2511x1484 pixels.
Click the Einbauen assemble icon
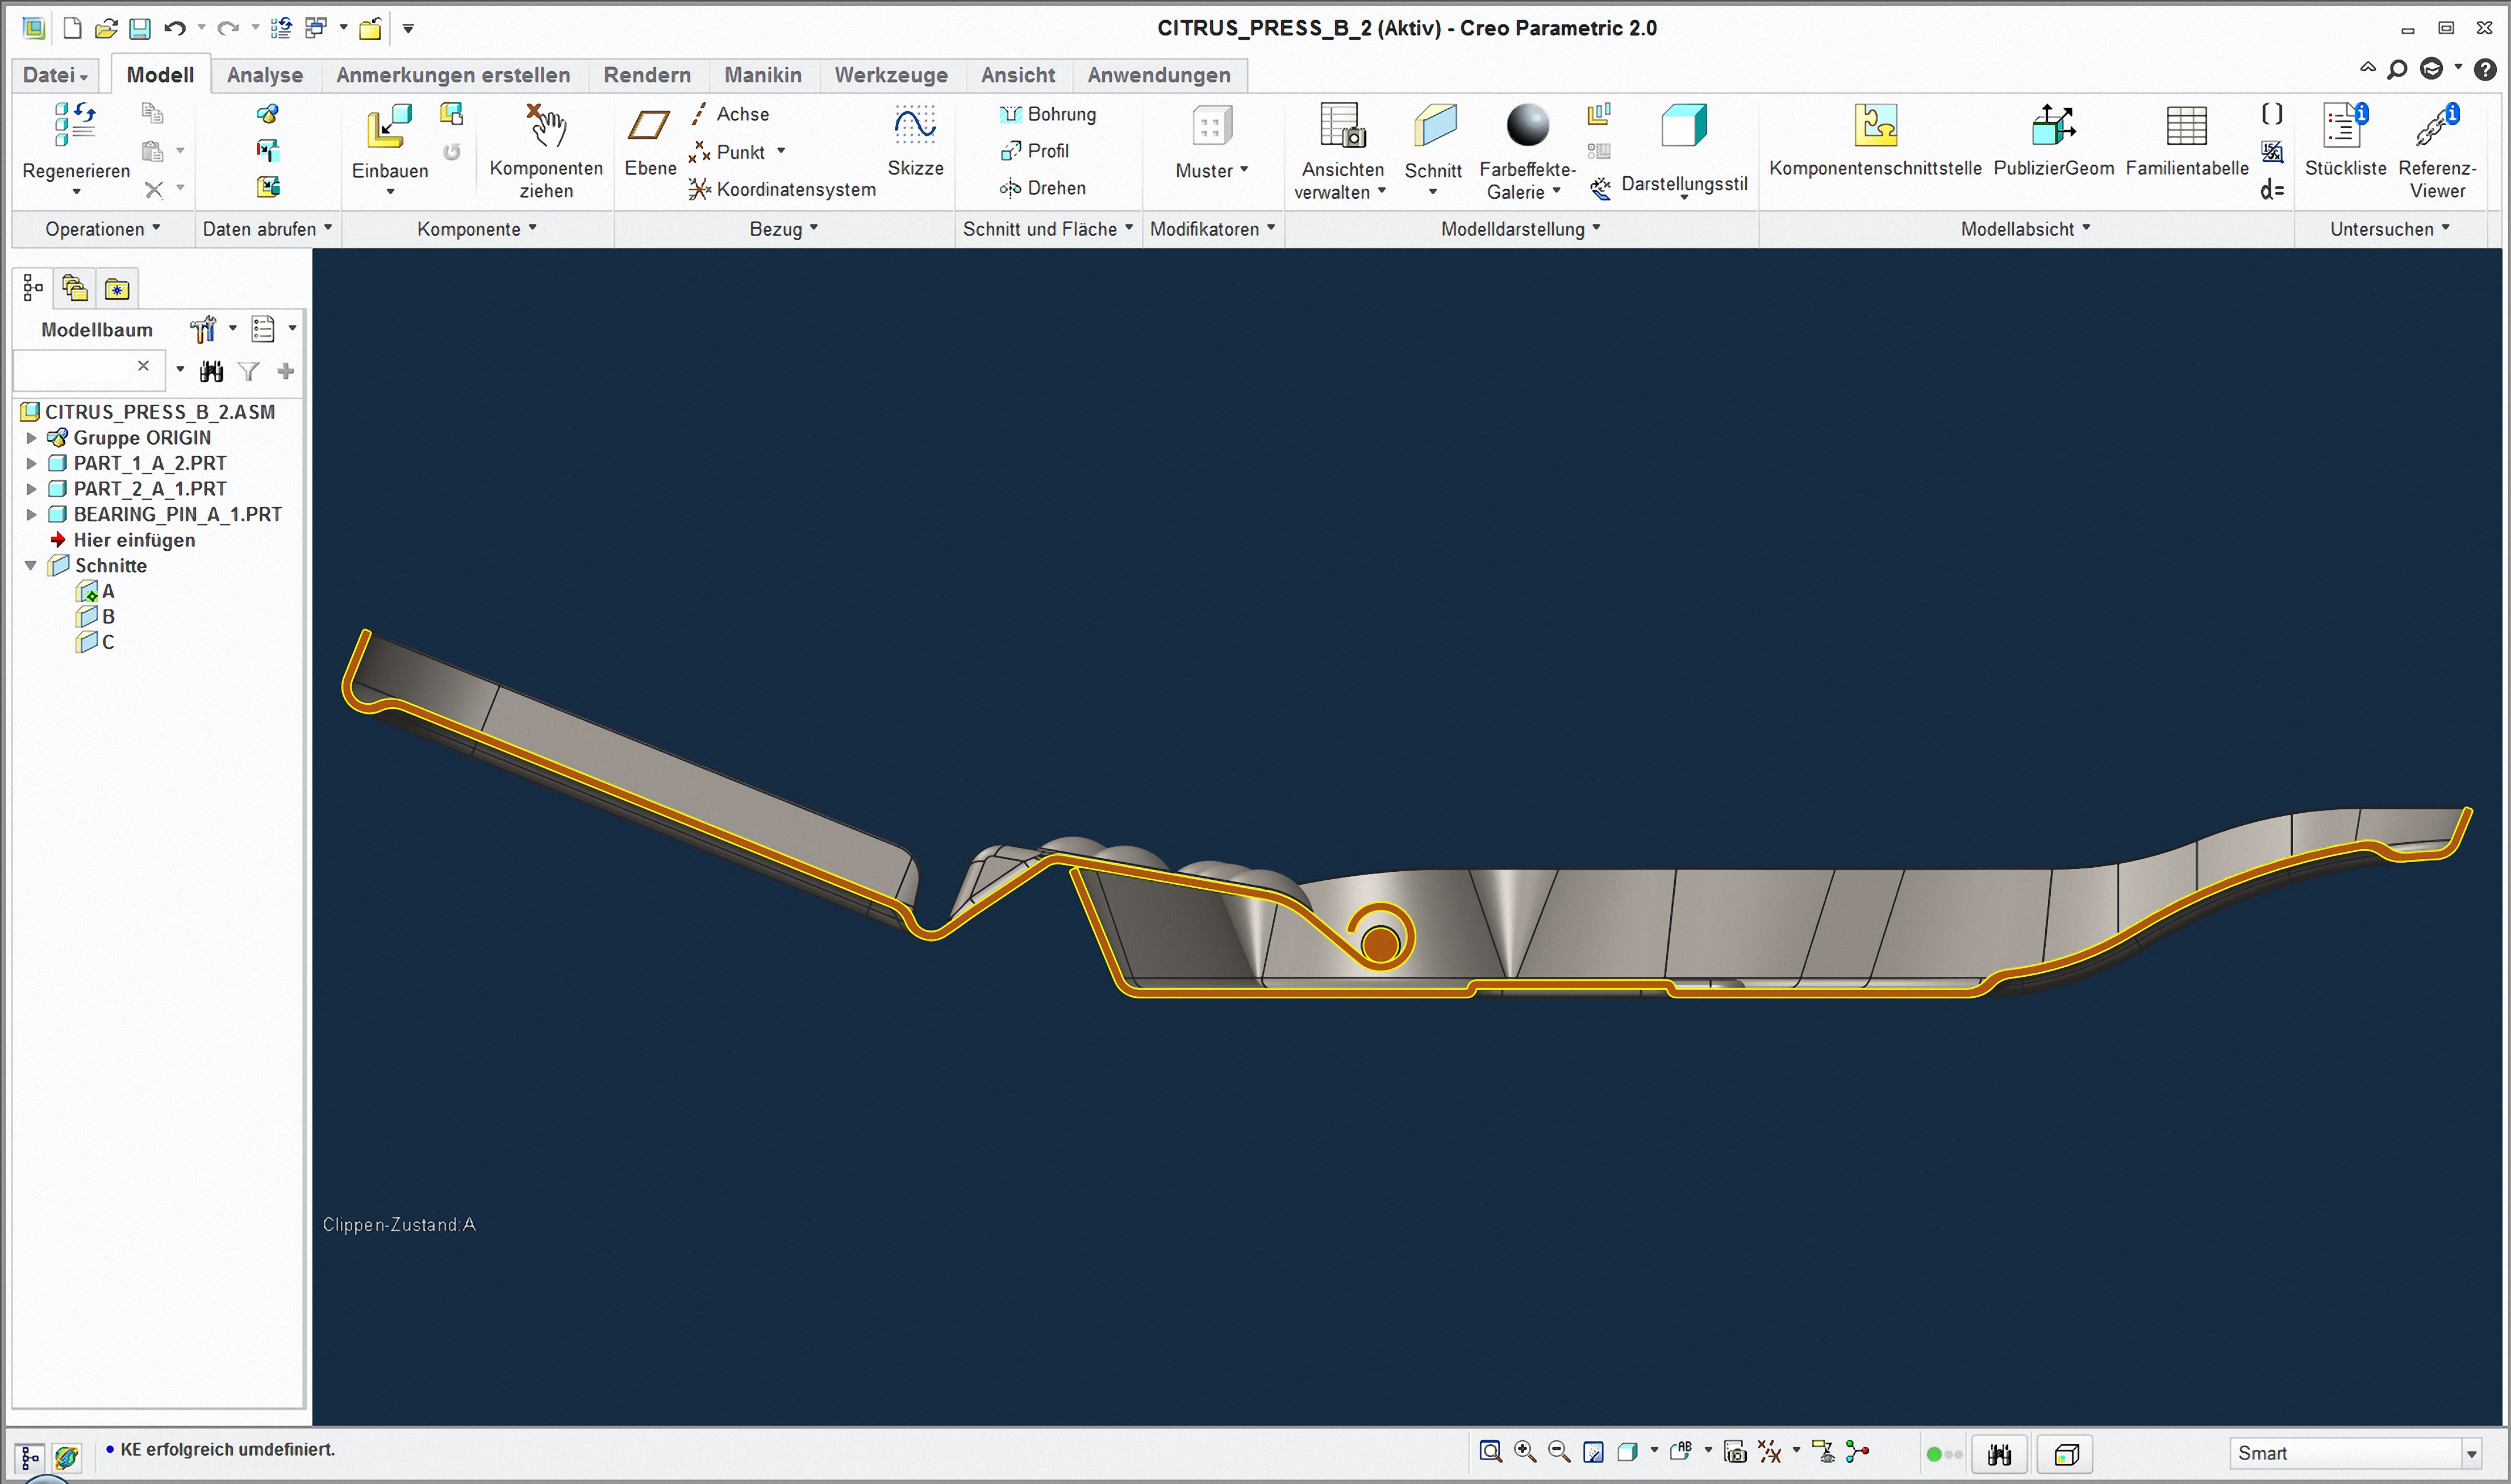pyautogui.click(x=389, y=127)
